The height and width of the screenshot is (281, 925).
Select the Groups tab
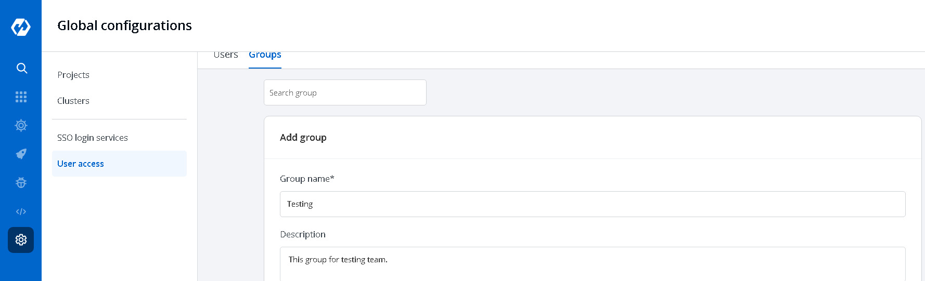click(x=265, y=55)
